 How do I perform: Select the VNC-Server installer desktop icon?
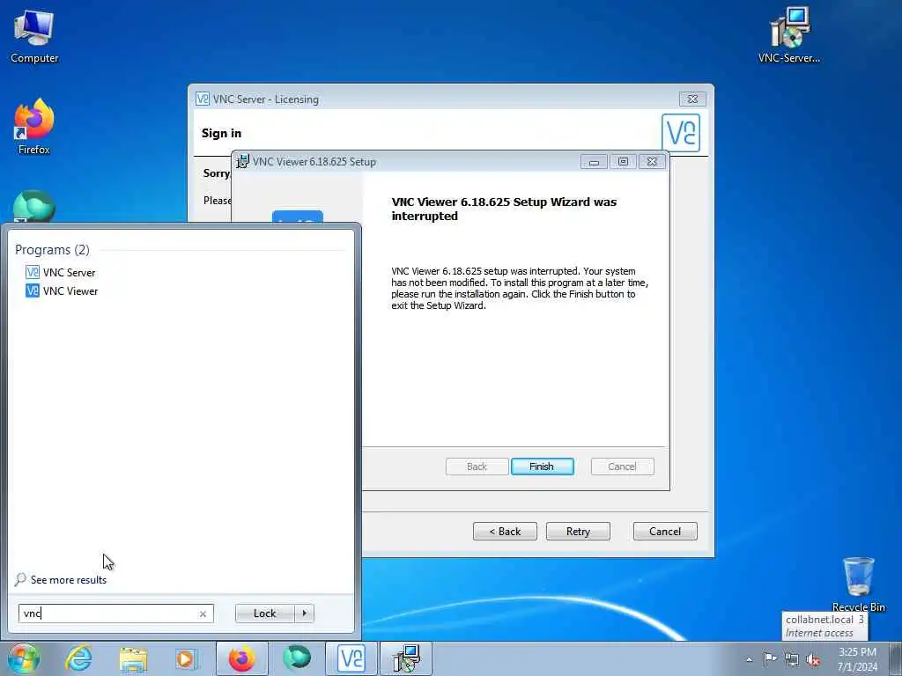tap(789, 35)
